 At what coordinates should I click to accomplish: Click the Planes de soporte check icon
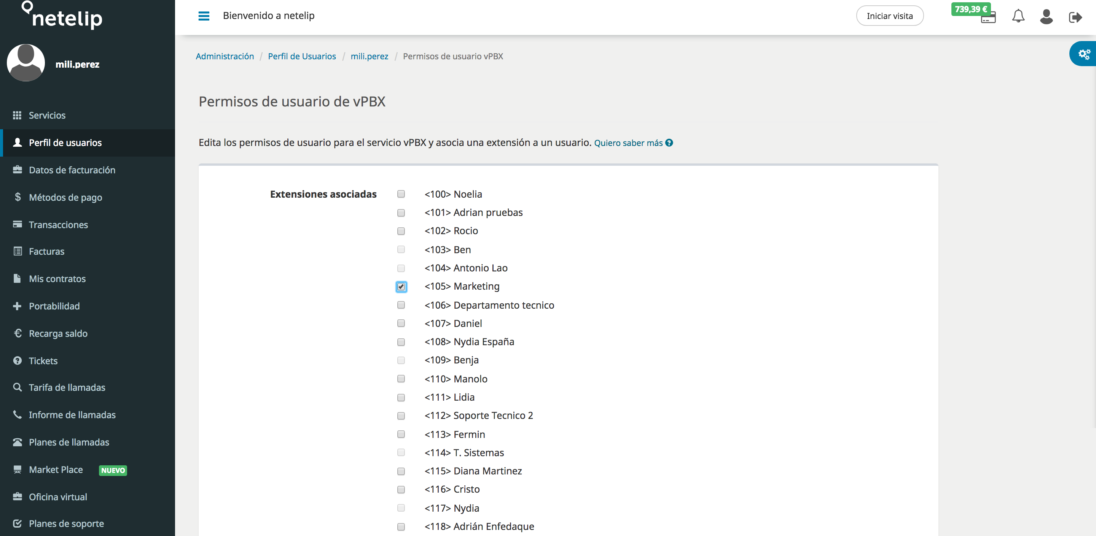click(x=18, y=524)
